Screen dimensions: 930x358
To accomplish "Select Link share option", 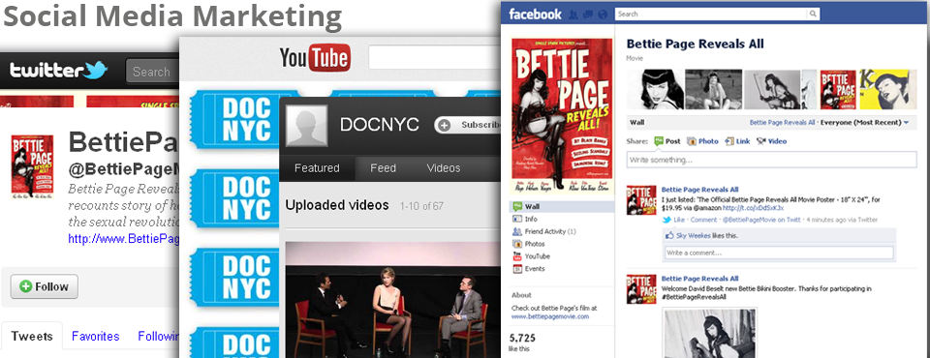I will pos(737,141).
